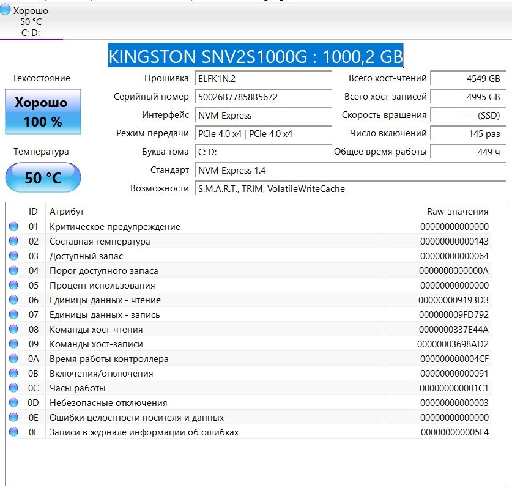This screenshot has width=512, height=488.
Task: Select attribute Команды хост-записи
Action: point(96,344)
